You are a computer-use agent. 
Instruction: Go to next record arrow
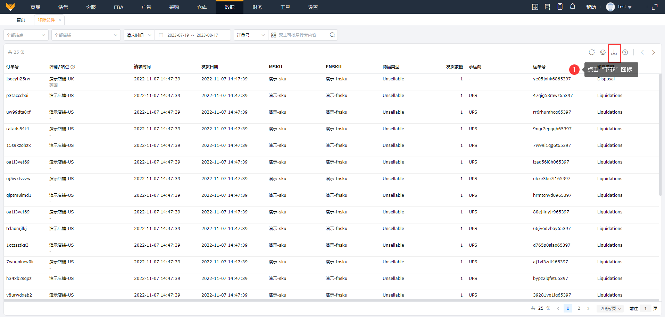point(654,52)
